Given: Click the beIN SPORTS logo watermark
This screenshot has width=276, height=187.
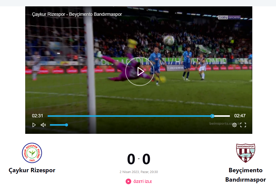Looking at the screenshot, I should (x=229, y=17).
